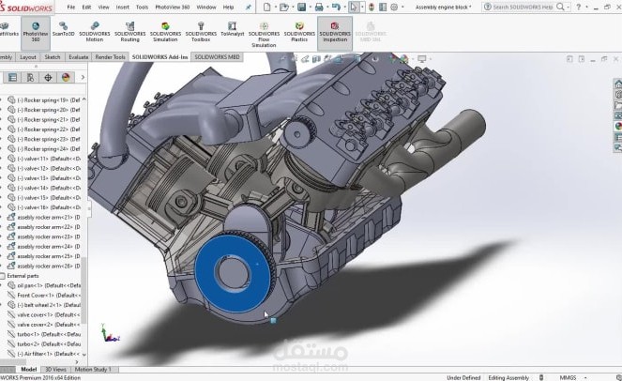Switch to the SOLIDWORKS MBD tab
622x381 pixels.
click(x=217, y=57)
